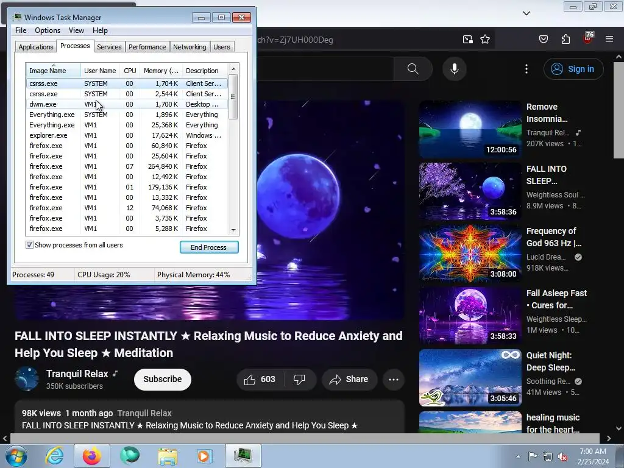Open Firefox hamburger application menu
The width and height of the screenshot is (624, 468).
pyautogui.click(x=609, y=39)
